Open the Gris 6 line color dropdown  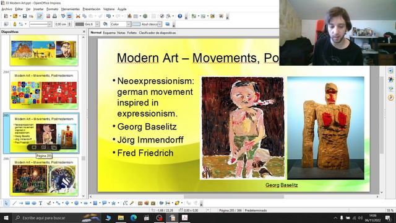pyautogui.click(x=97, y=24)
